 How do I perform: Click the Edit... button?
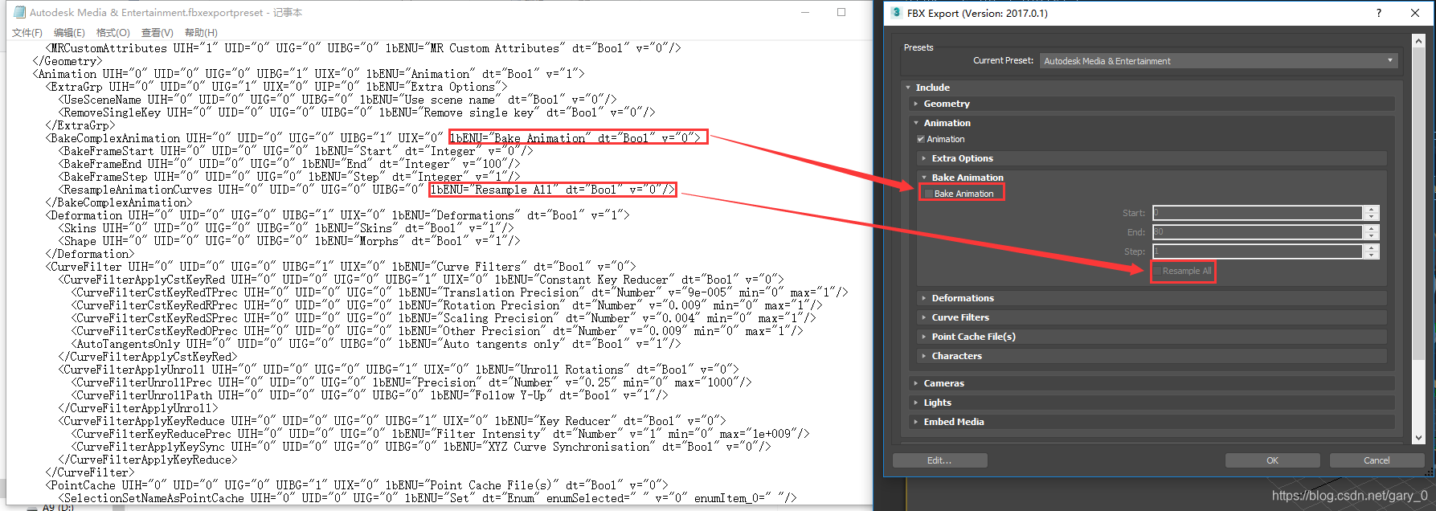pos(939,460)
